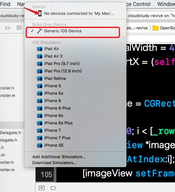Choose iPhone 6 from simulators list

(x=75, y=101)
